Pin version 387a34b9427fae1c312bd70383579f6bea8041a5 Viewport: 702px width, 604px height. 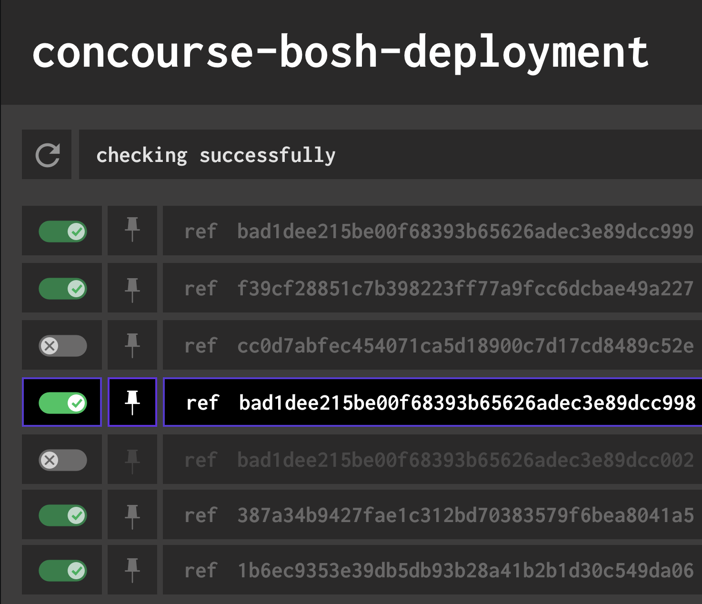(x=132, y=515)
